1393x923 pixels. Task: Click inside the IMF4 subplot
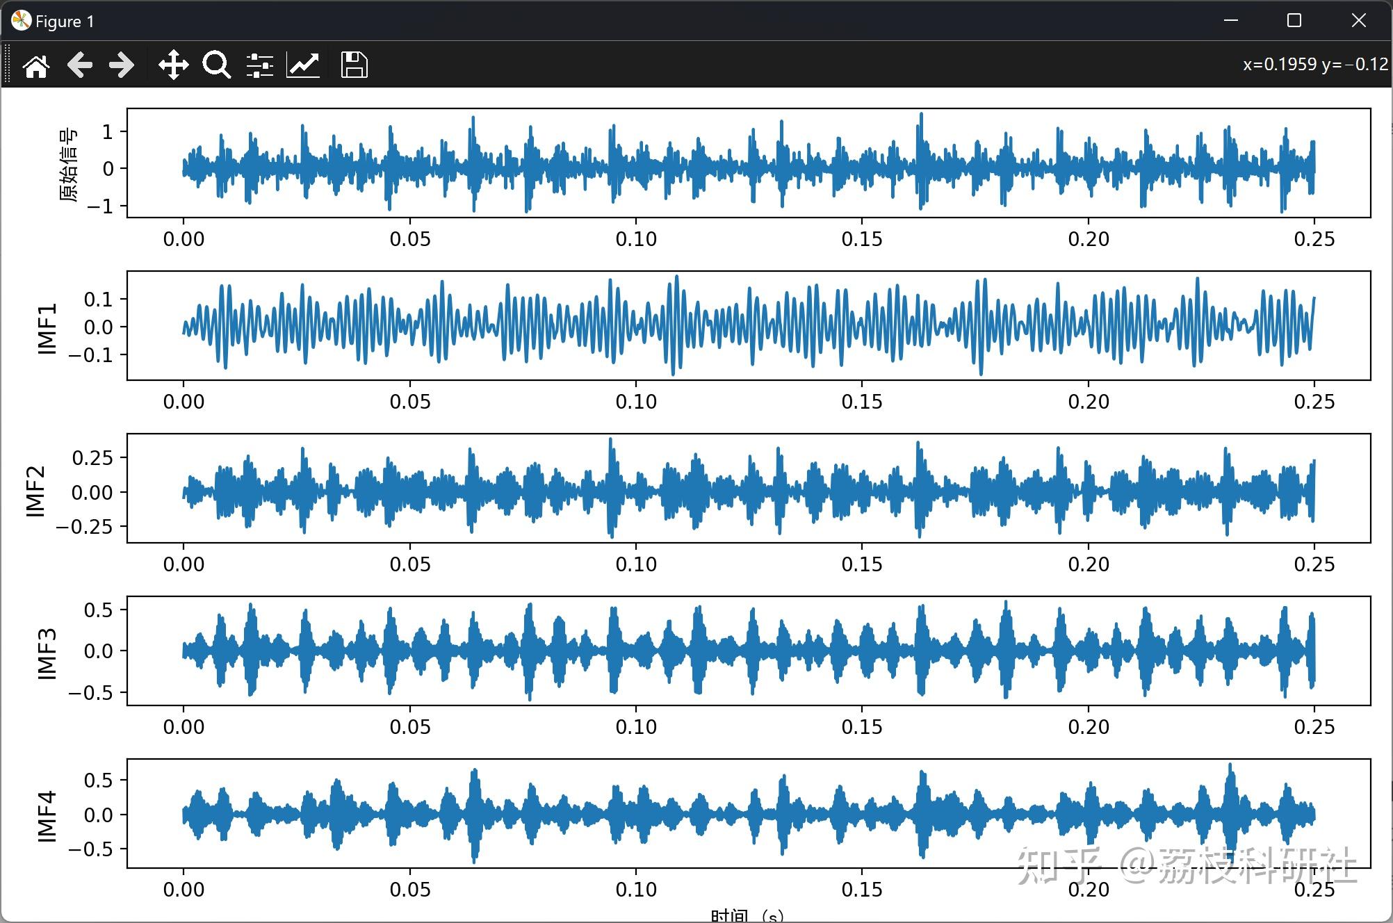pos(748,813)
